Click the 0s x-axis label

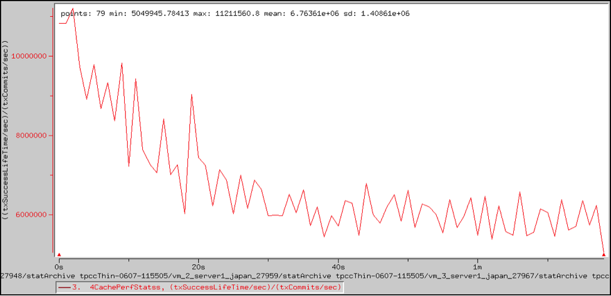[x=60, y=267]
